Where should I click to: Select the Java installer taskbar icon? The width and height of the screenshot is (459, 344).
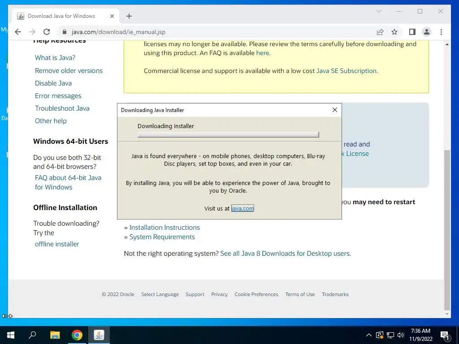click(x=99, y=335)
